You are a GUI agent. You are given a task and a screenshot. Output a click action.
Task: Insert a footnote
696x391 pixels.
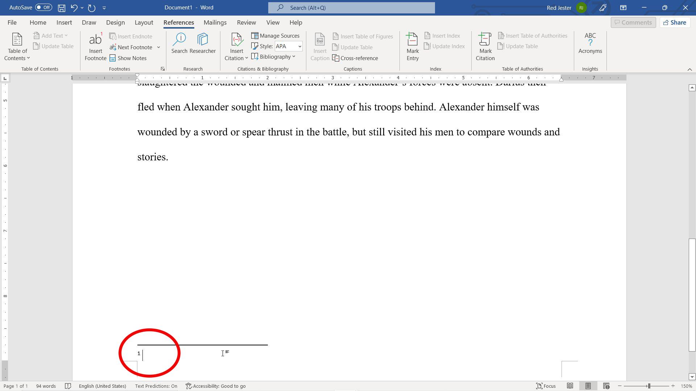tap(95, 46)
